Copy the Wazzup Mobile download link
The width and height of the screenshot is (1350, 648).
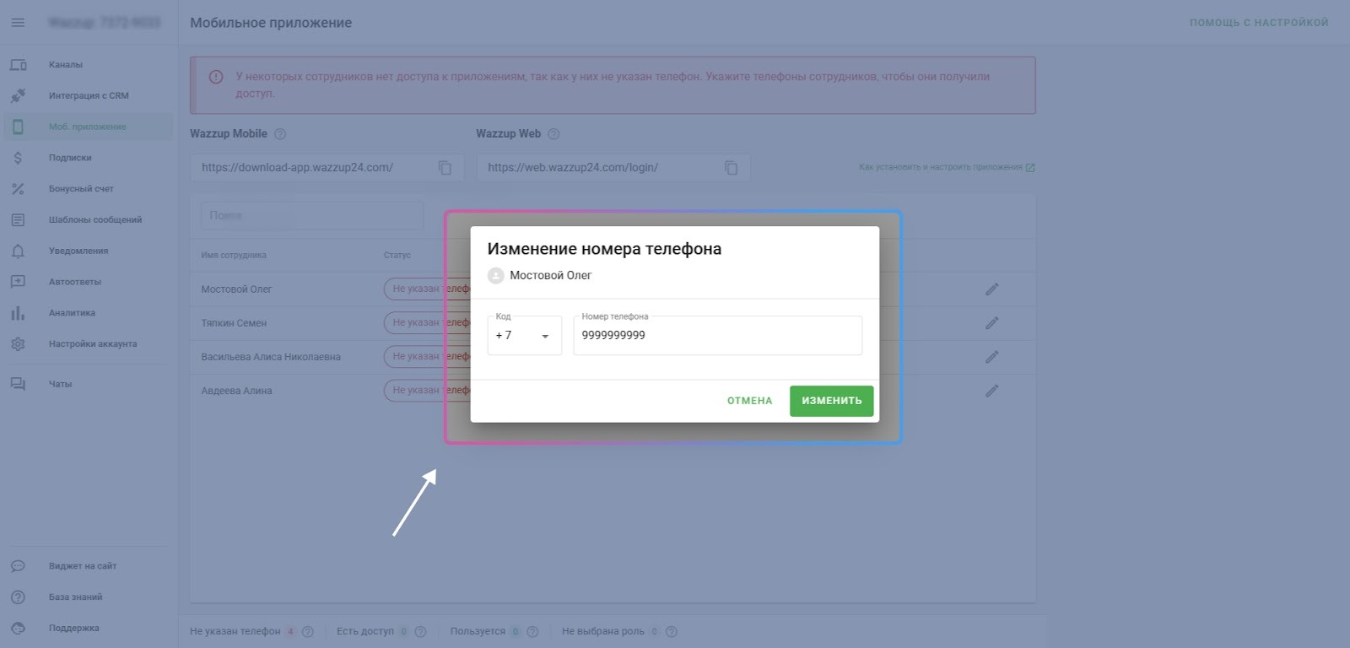(445, 168)
